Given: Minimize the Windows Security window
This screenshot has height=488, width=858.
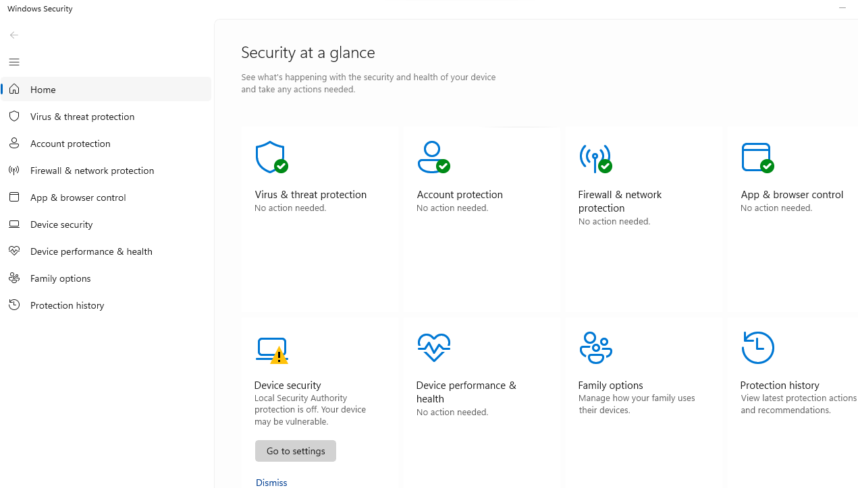Looking at the screenshot, I should coord(842,8).
